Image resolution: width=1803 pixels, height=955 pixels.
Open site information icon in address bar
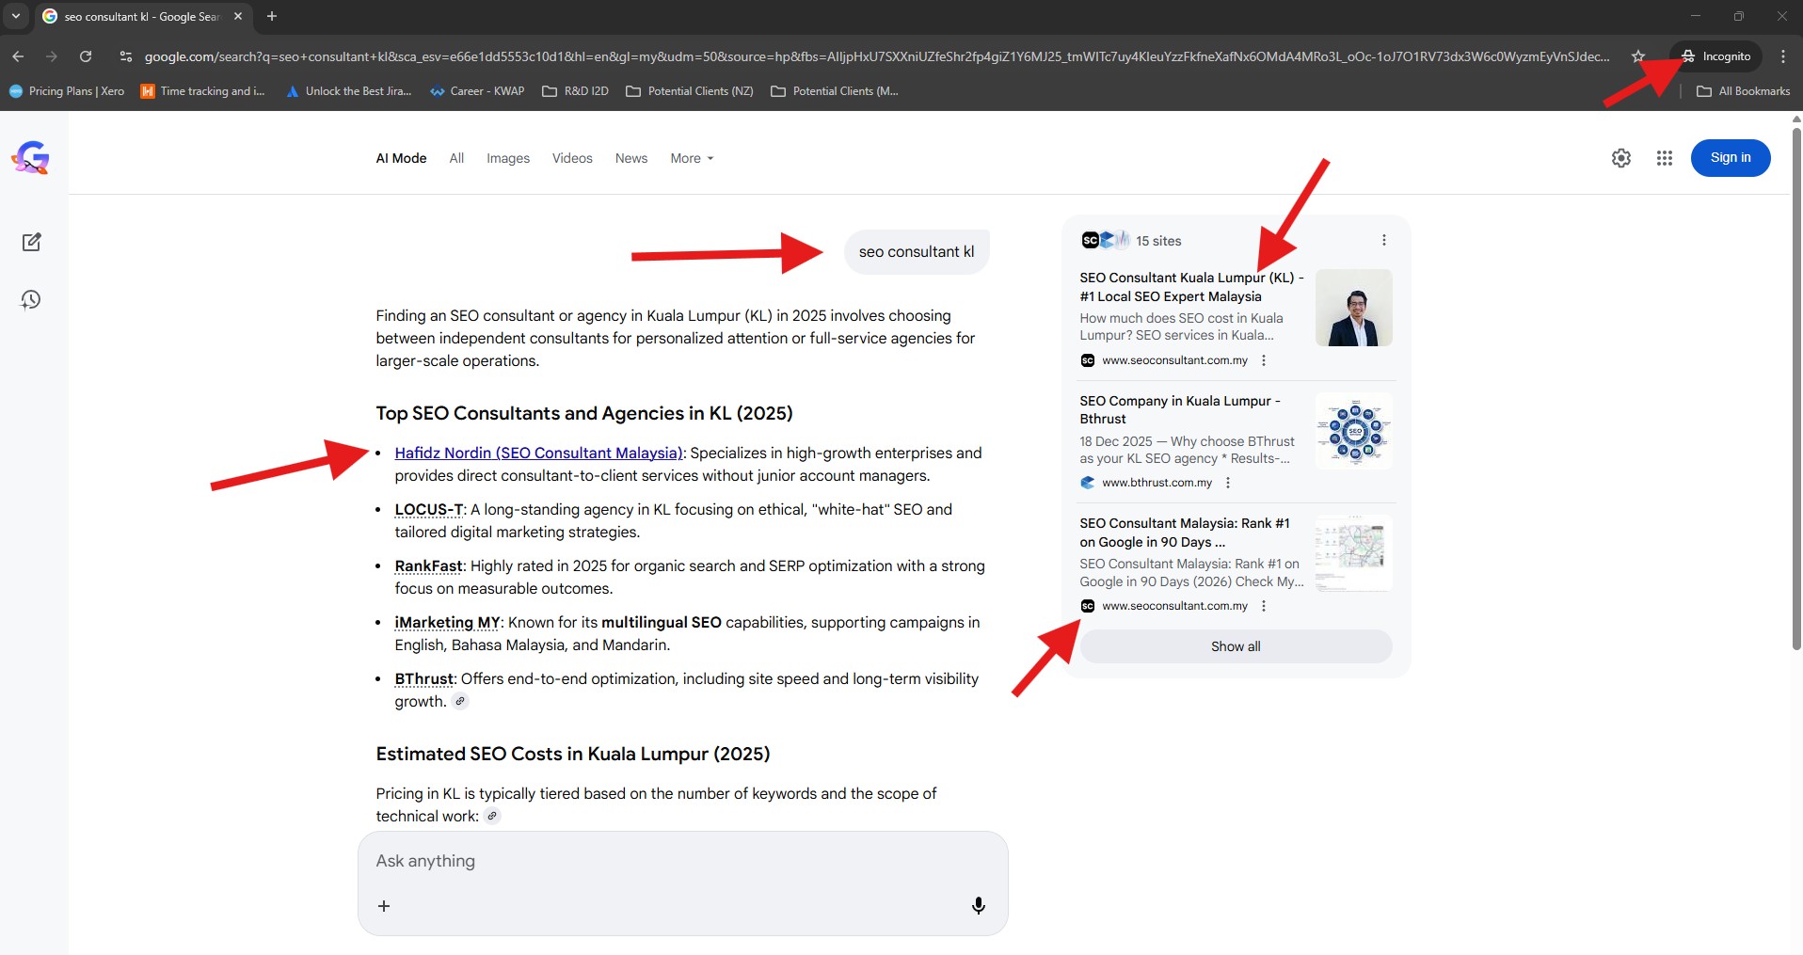click(x=126, y=56)
